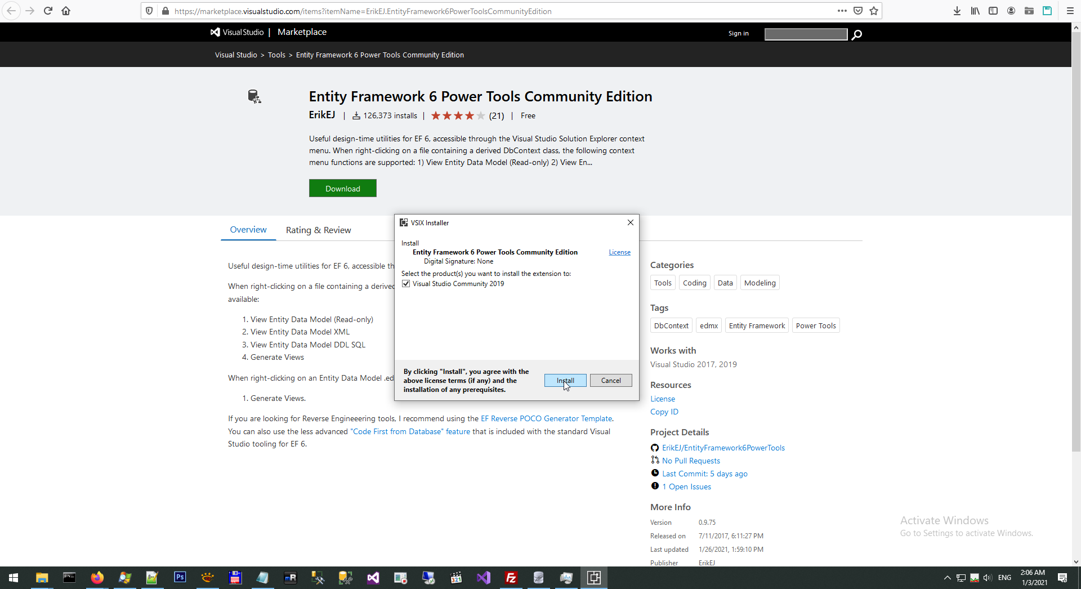Click the address bar URL
The width and height of the screenshot is (1081, 589).
363,11
